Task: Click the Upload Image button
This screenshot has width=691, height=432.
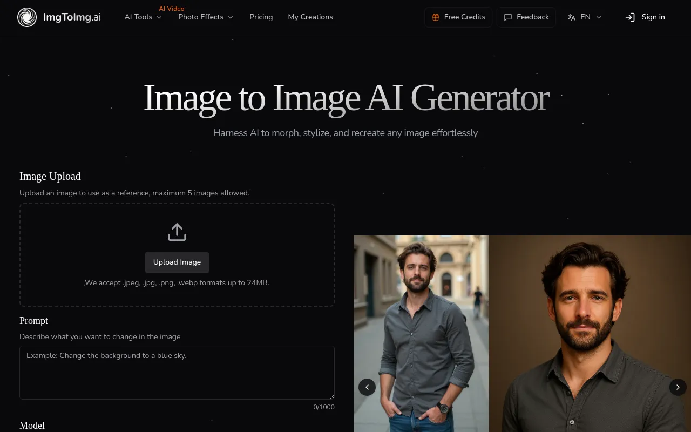Action: [x=177, y=262]
